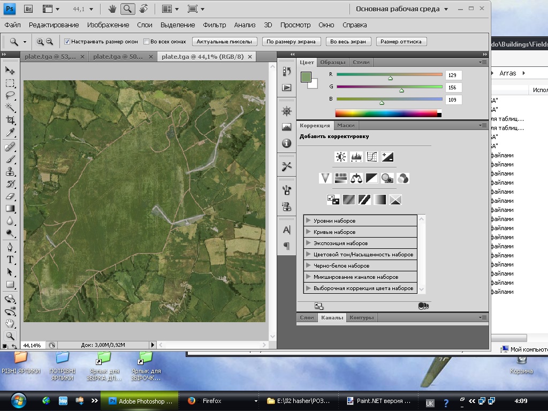
Task: Click the 'Актуальные пикселы' button
Action: (x=225, y=41)
